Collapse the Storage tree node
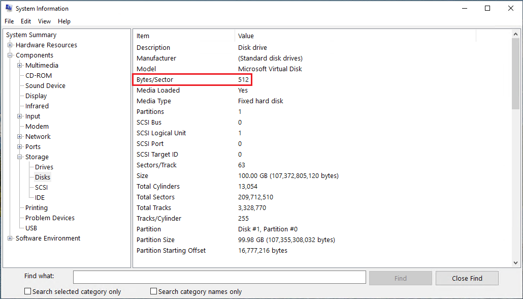Image resolution: width=523 pixels, height=299 pixels. coord(19,157)
